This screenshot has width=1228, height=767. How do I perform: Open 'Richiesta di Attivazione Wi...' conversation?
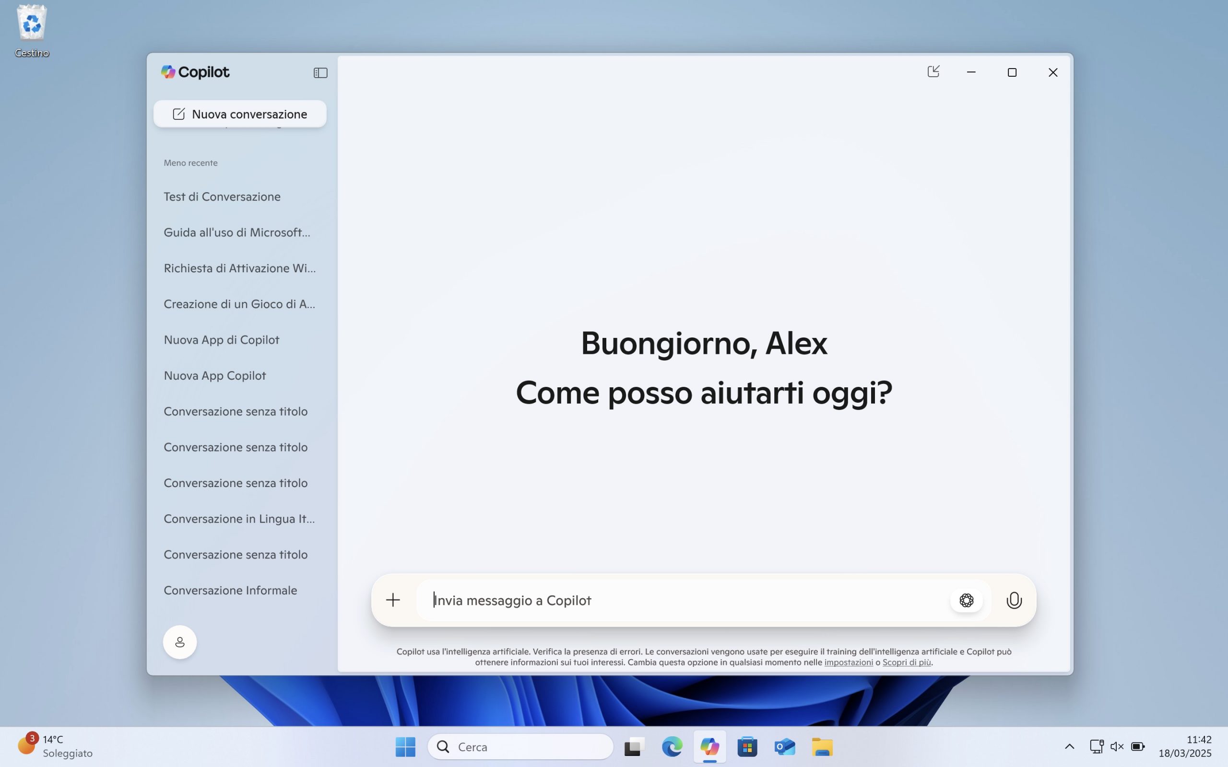click(x=239, y=268)
